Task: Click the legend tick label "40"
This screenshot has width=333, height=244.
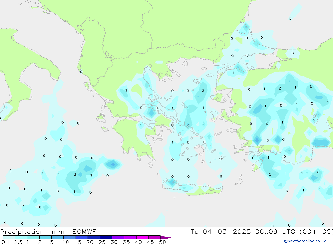Action: [139, 242]
